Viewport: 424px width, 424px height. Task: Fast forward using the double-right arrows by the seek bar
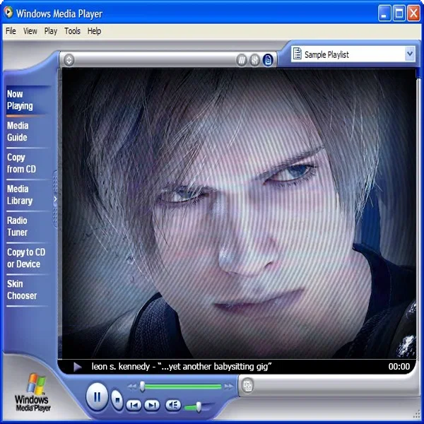[x=228, y=387]
